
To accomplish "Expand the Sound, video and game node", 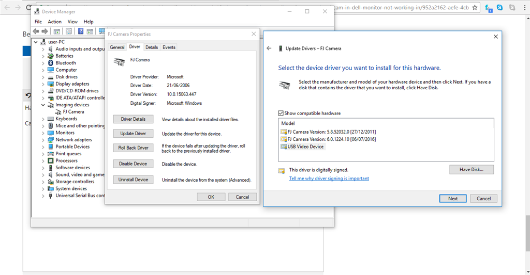I will [43, 175].
